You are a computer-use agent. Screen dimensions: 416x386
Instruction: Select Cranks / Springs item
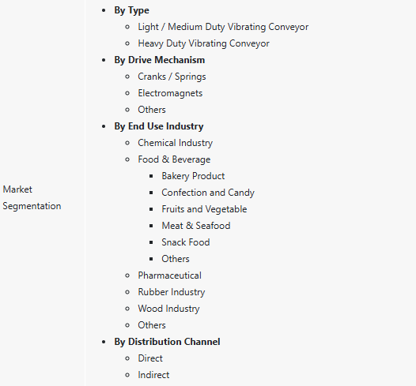[172, 77]
